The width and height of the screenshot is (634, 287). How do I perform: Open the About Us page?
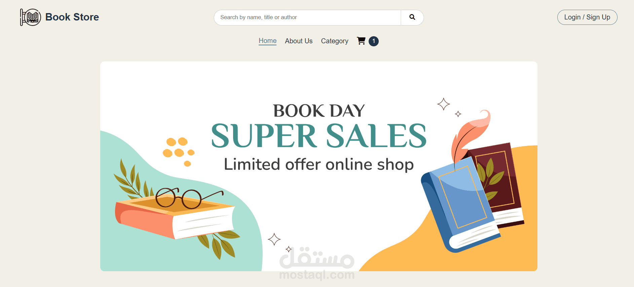[x=299, y=41]
